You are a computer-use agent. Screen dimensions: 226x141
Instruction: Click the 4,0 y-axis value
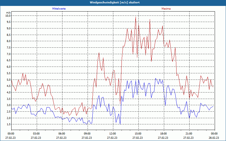[x=9, y=92]
